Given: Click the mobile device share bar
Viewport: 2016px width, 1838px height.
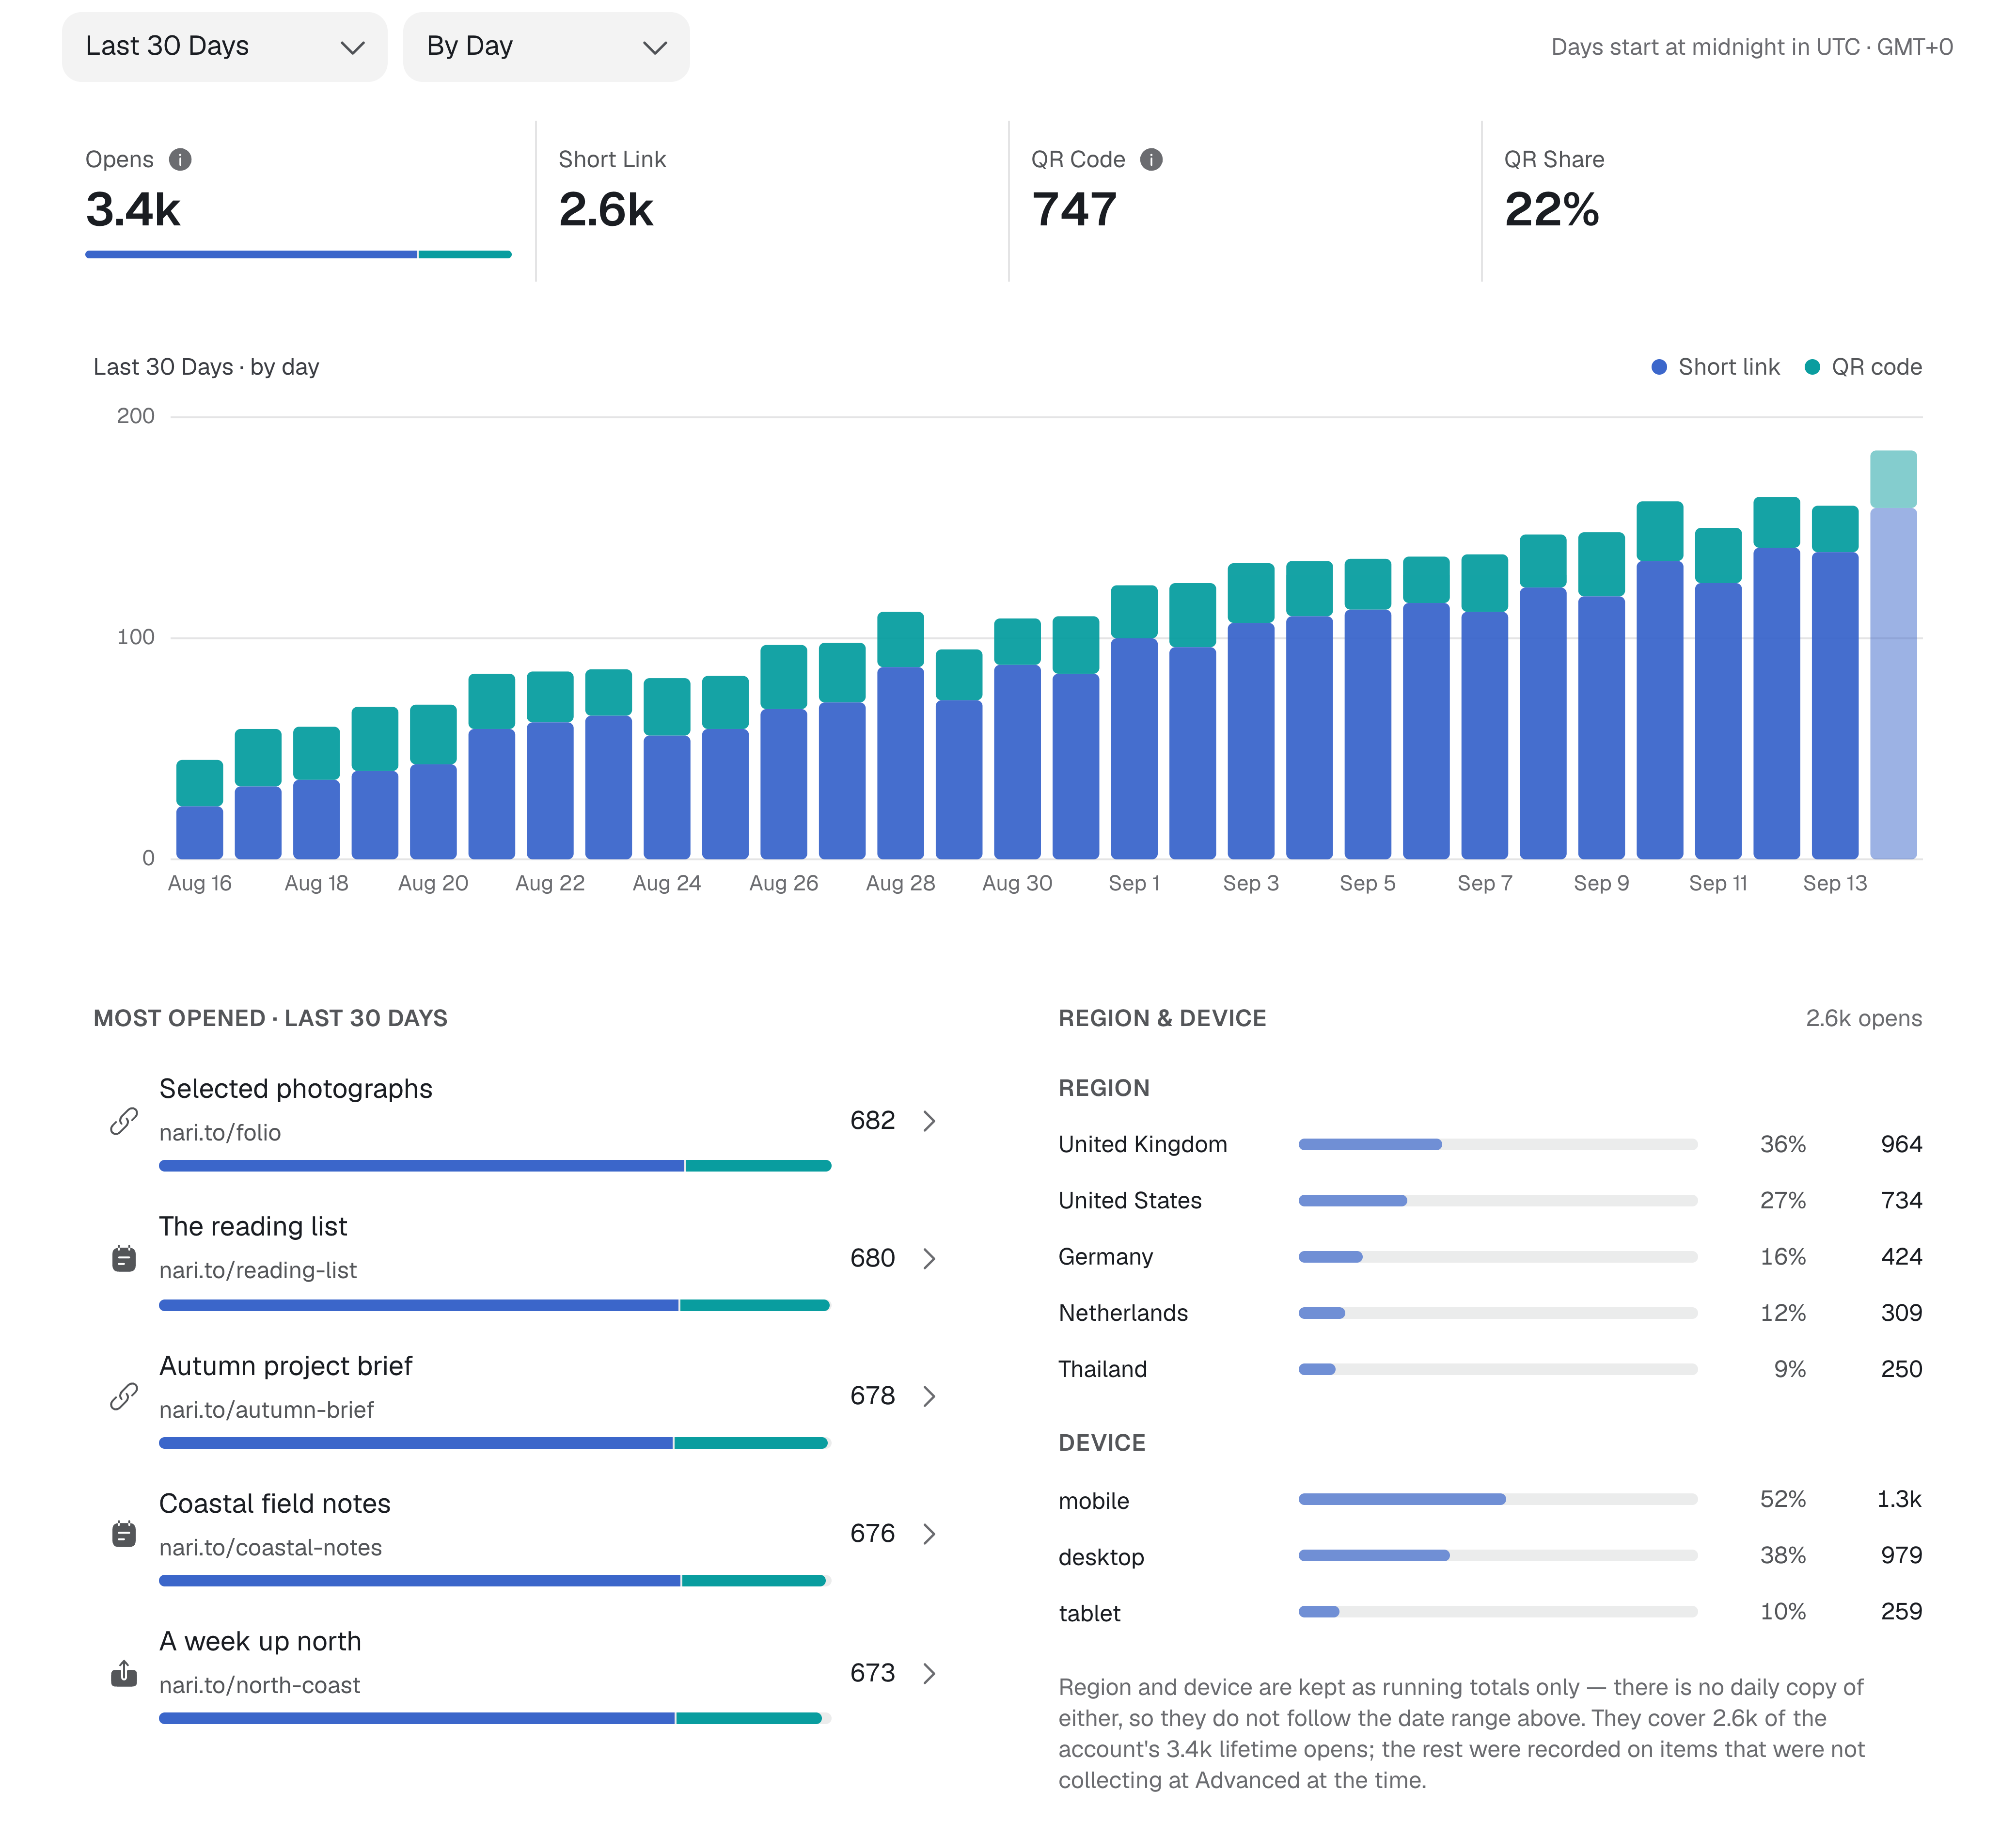Looking at the screenshot, I should [x=1498, y=1499].
